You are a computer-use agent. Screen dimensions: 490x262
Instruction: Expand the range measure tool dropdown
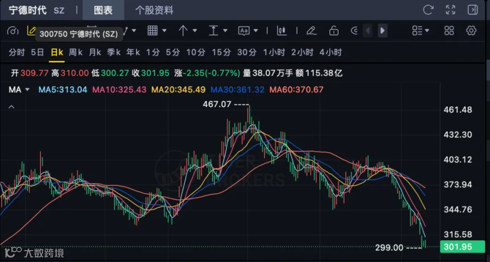(225, 31)
